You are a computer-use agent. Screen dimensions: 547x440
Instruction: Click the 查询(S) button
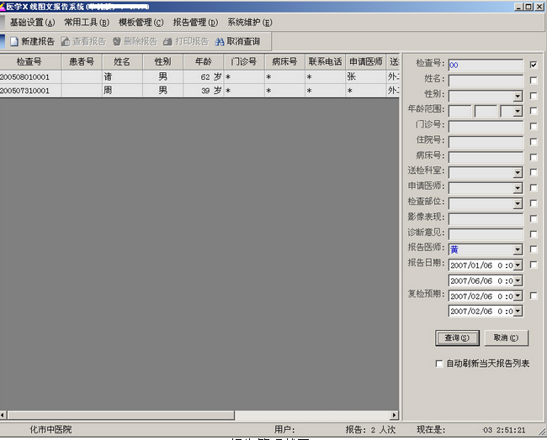[457, 338]
